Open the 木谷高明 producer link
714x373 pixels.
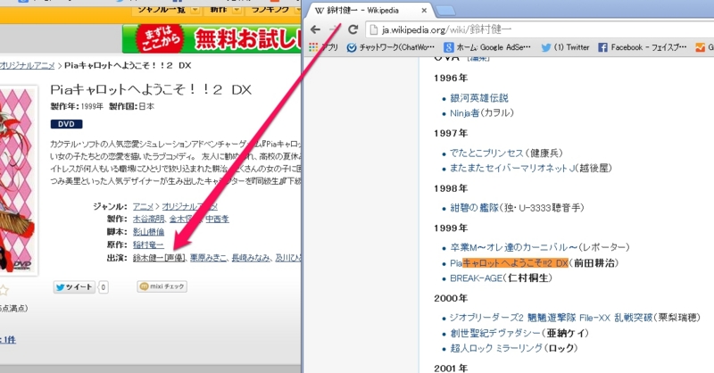(149, 219)
